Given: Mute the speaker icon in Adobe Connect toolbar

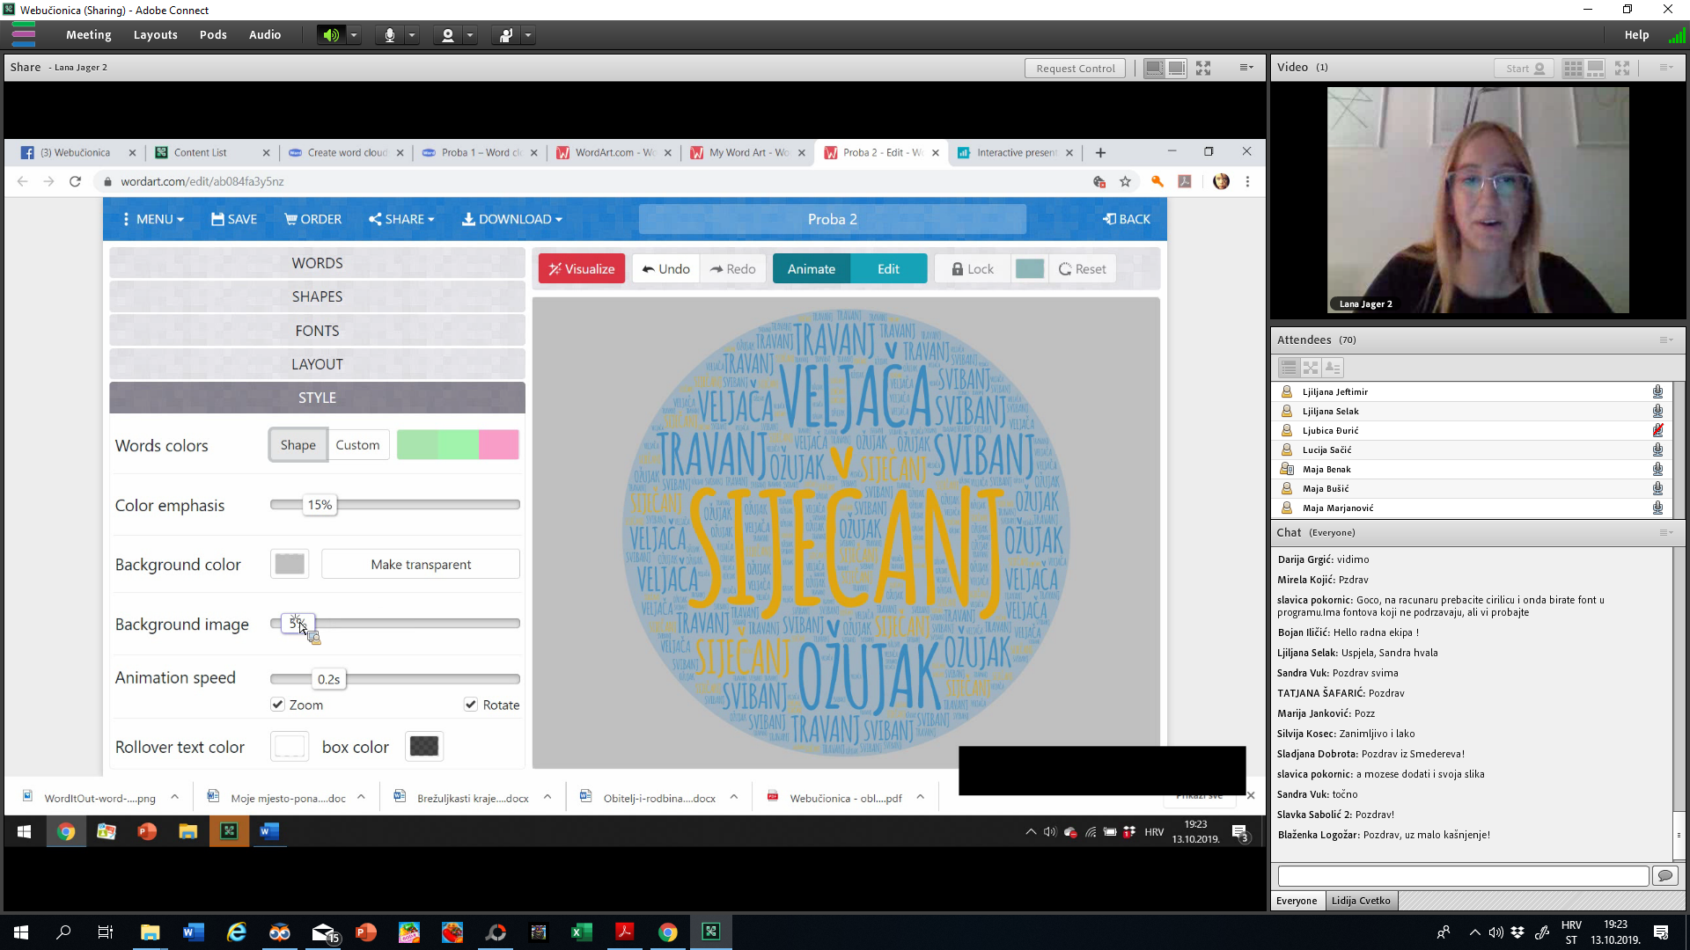Looking at the screenshot, I should coord(331,35).
